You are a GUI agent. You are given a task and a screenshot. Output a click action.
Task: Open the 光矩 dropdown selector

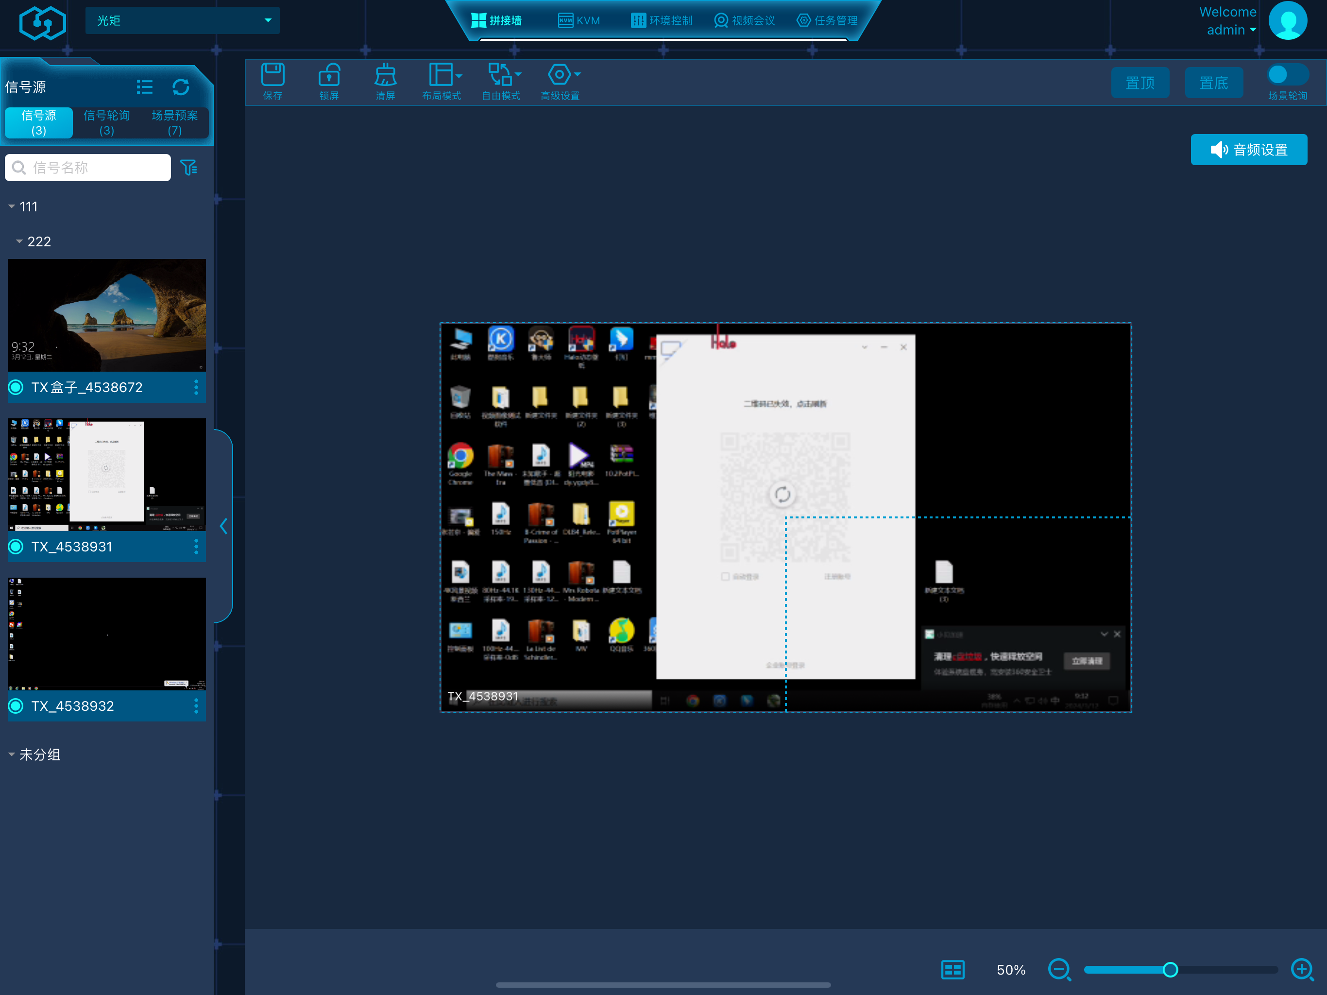pyautogui.click(x=182, y=20)
